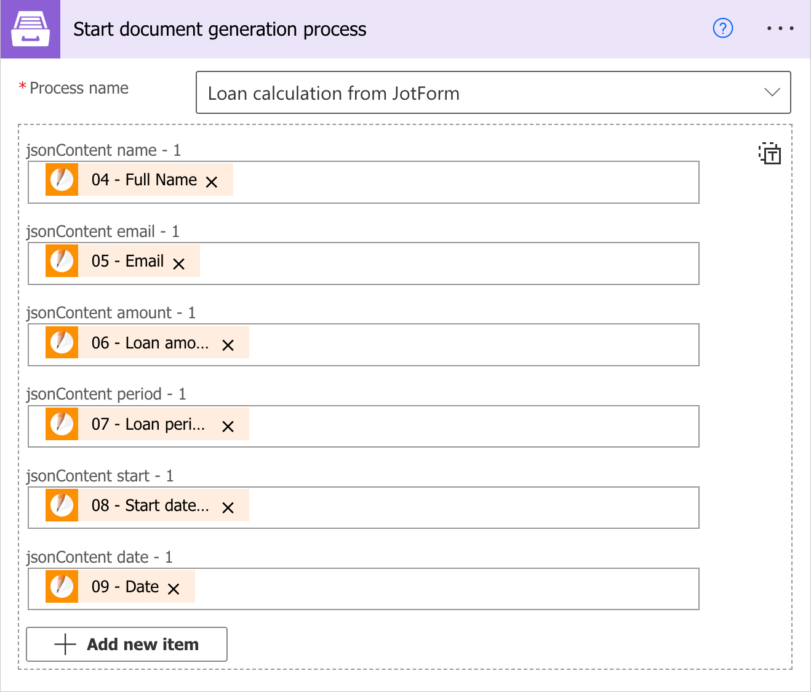Click JotForm icon on 09 - Date token

point(62,587)
